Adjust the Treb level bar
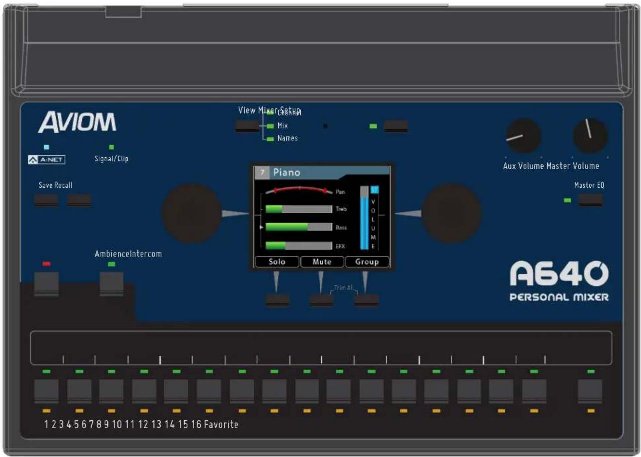 click(x=299, y=209)
